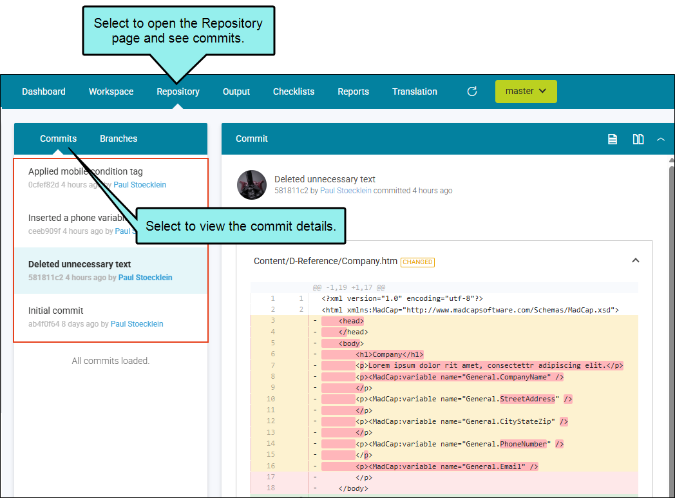View the Reports page

click(353, 91)
